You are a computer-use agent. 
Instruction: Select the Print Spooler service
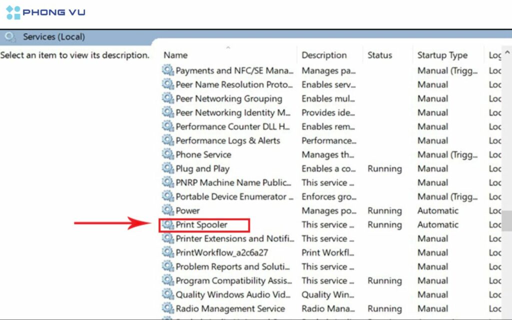pos(201,225)
